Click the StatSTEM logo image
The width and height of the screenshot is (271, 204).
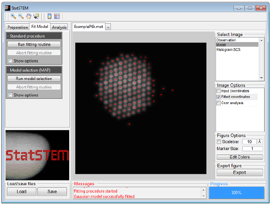pyautogui.click(x=37, y=155)
